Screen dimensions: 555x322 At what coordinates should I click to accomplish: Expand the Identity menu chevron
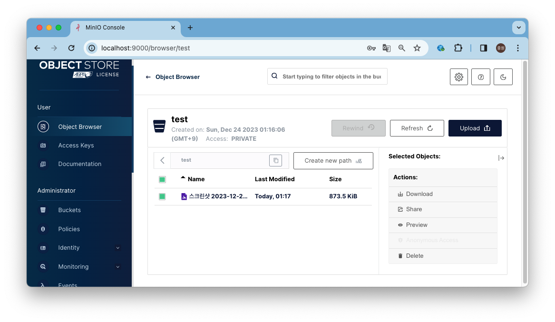point(118,248)
